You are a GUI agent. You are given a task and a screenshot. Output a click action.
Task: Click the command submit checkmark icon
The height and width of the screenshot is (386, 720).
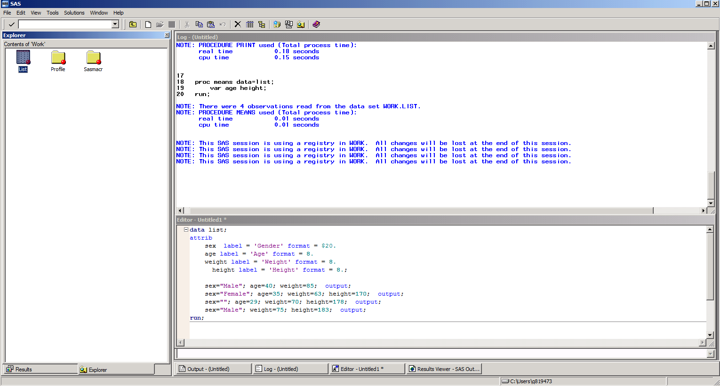click(x=12, y=24)
